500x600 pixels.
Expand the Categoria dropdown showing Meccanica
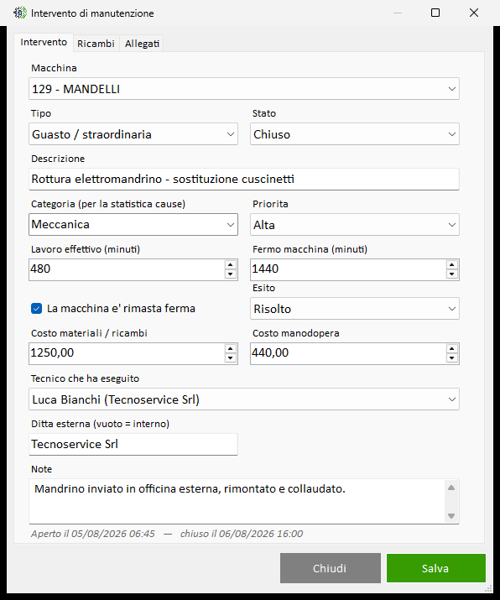(x=133, y=225)
